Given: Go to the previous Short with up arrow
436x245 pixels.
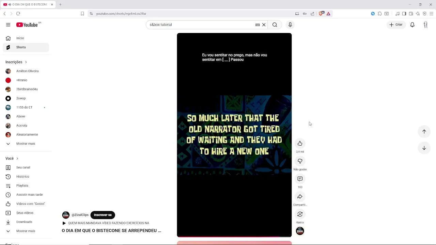Looking at the screenshot, I should click(x=424, y=131).
